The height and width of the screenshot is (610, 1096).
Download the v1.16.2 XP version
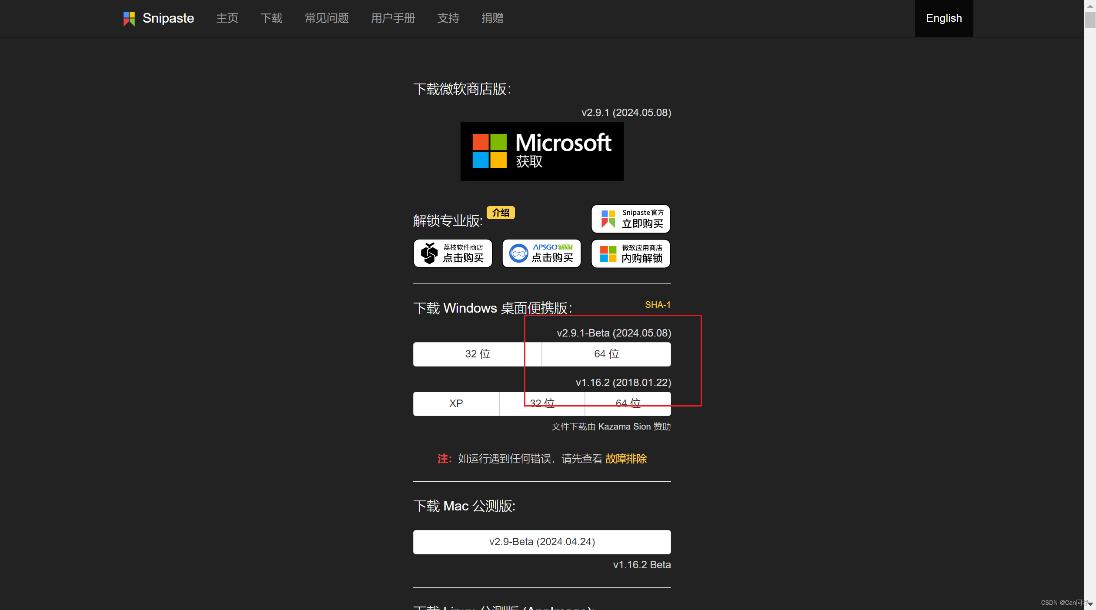pyautogui.click(x=456, y=403)
